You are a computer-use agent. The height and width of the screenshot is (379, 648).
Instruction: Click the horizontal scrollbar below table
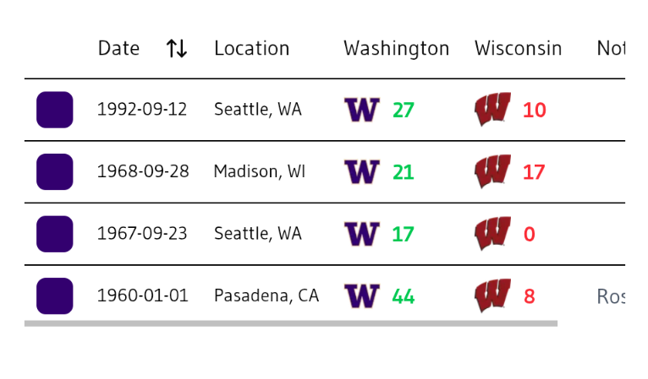coord(291,324)
